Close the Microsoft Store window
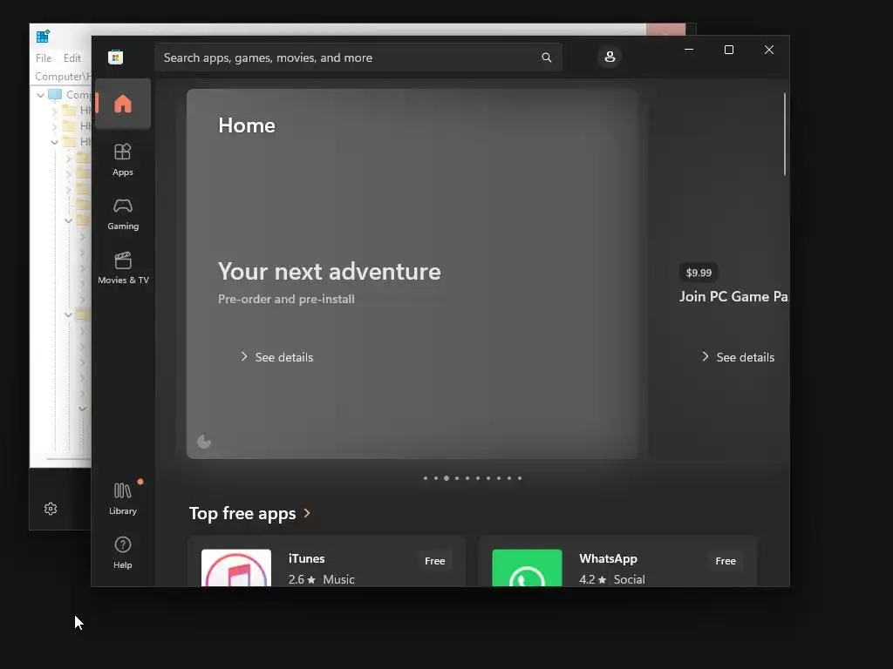Image resolution: width=893 pixels, height=669 pixels. [769, 50]
